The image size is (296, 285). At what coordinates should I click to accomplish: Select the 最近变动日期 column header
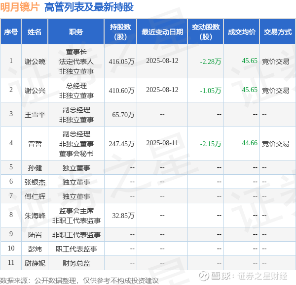(x=162, y=32)
